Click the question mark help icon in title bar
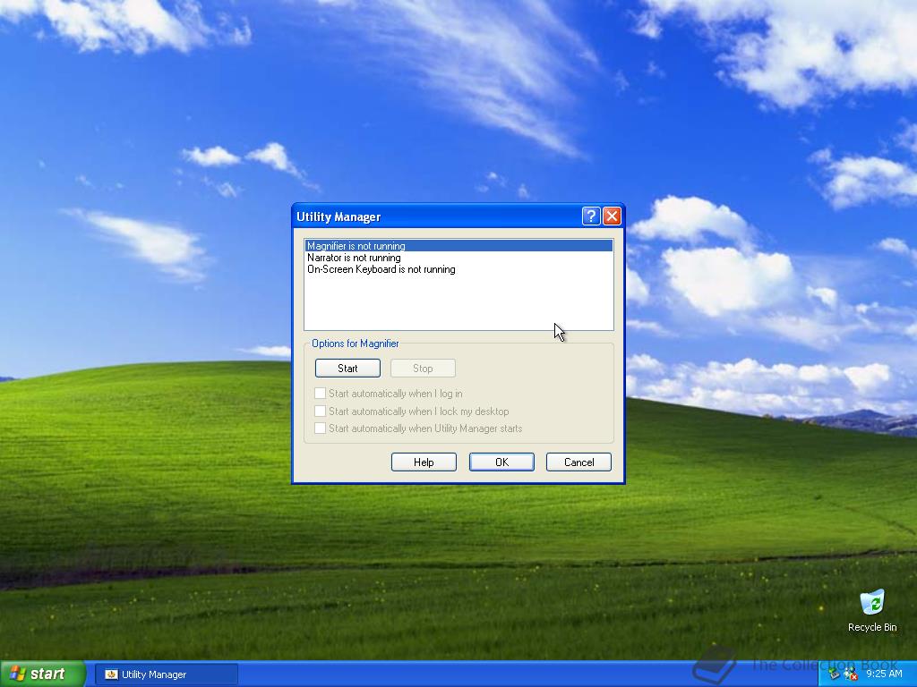Screen dimensions: 917x687 (591, 216)
